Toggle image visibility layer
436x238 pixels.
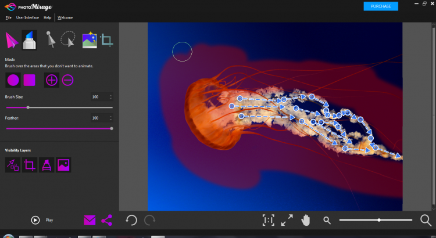click(x=63, y=165)
